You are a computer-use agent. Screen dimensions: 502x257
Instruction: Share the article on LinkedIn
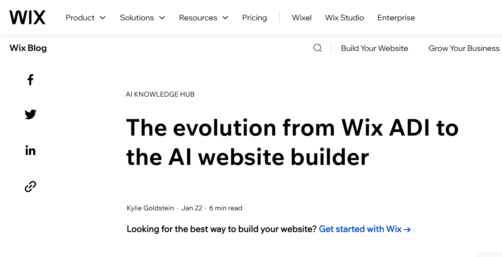[30, 150]
